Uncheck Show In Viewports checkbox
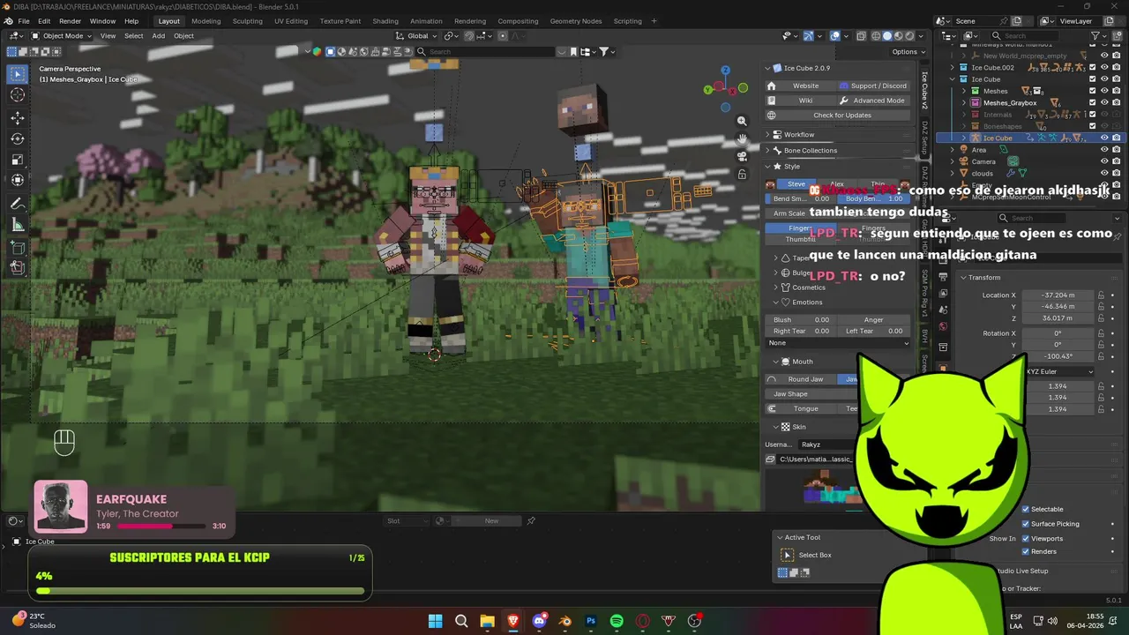The height and width of the screenshot is (635, 1129). coord(1026,538)
